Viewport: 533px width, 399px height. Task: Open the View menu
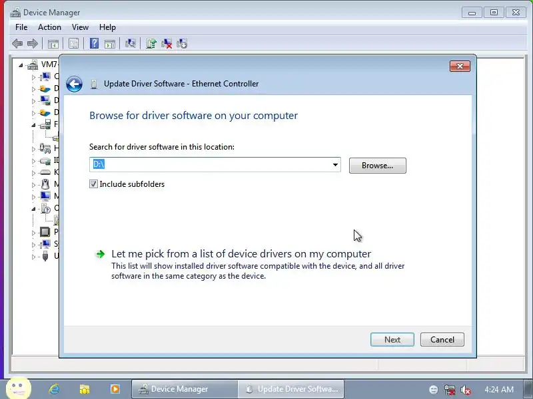(80, 27)
